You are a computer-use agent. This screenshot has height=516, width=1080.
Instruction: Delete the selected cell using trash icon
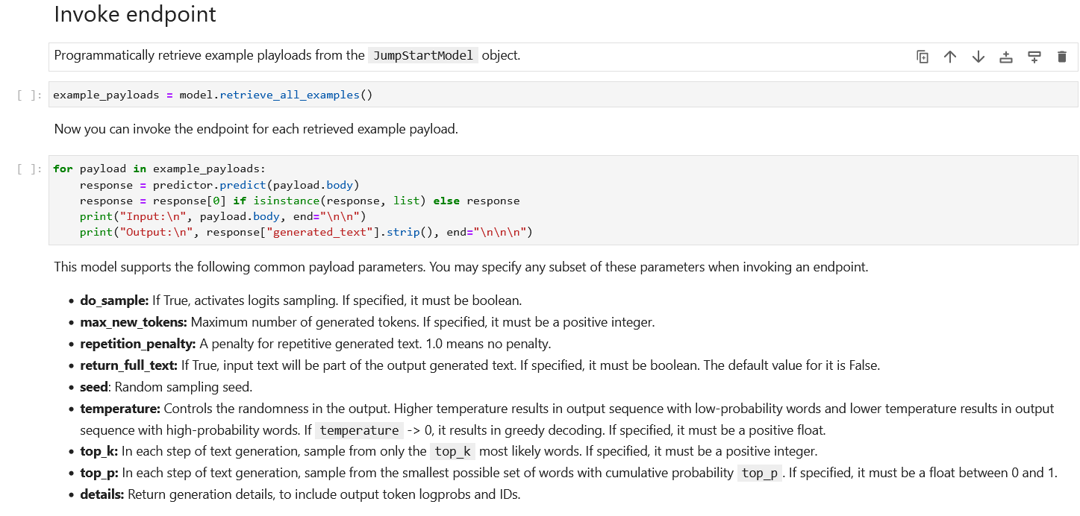pos(1062,57)
